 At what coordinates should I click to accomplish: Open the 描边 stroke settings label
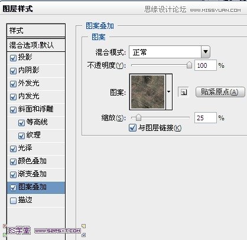coord(25,200)
